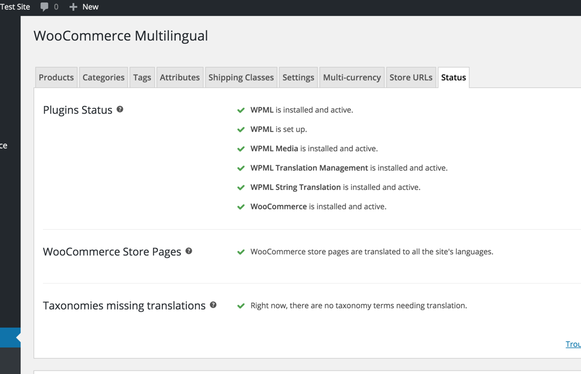Open the Attributes tab
The width and height of the screenshot is (581, 374).
pyautogui.click(x=180, y=77)
